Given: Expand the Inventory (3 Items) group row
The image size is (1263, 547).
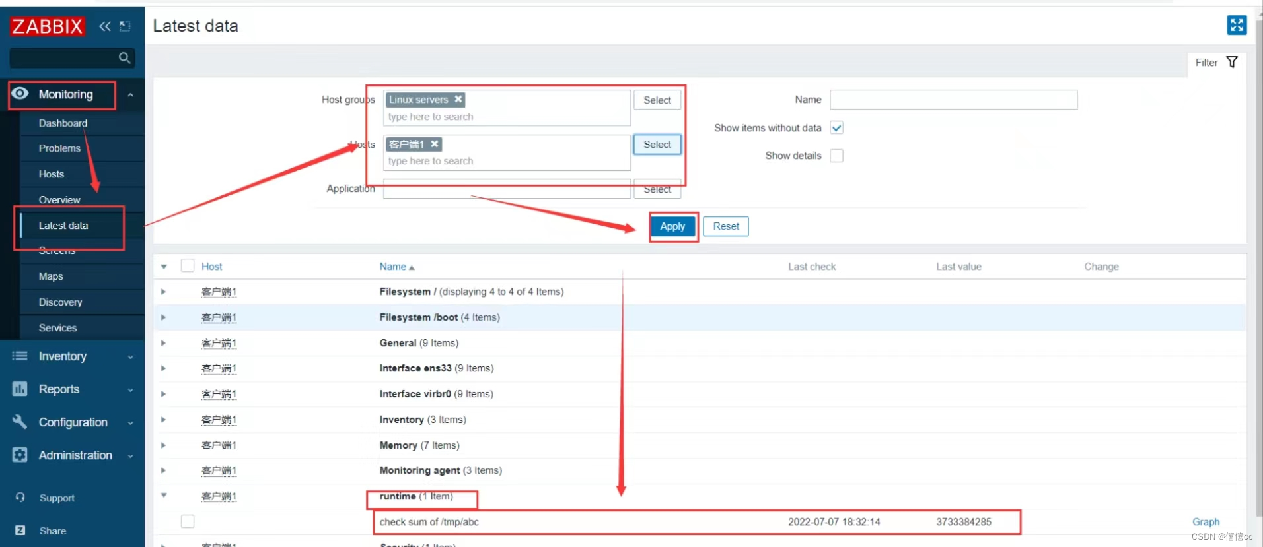Looking at the screenshot, I should 163,420.
